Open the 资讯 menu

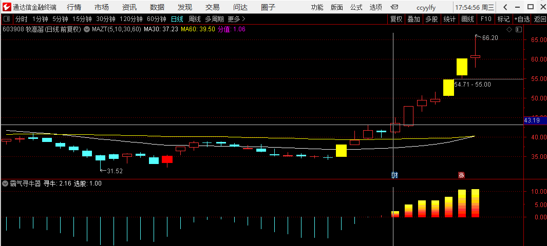point(129,7)
